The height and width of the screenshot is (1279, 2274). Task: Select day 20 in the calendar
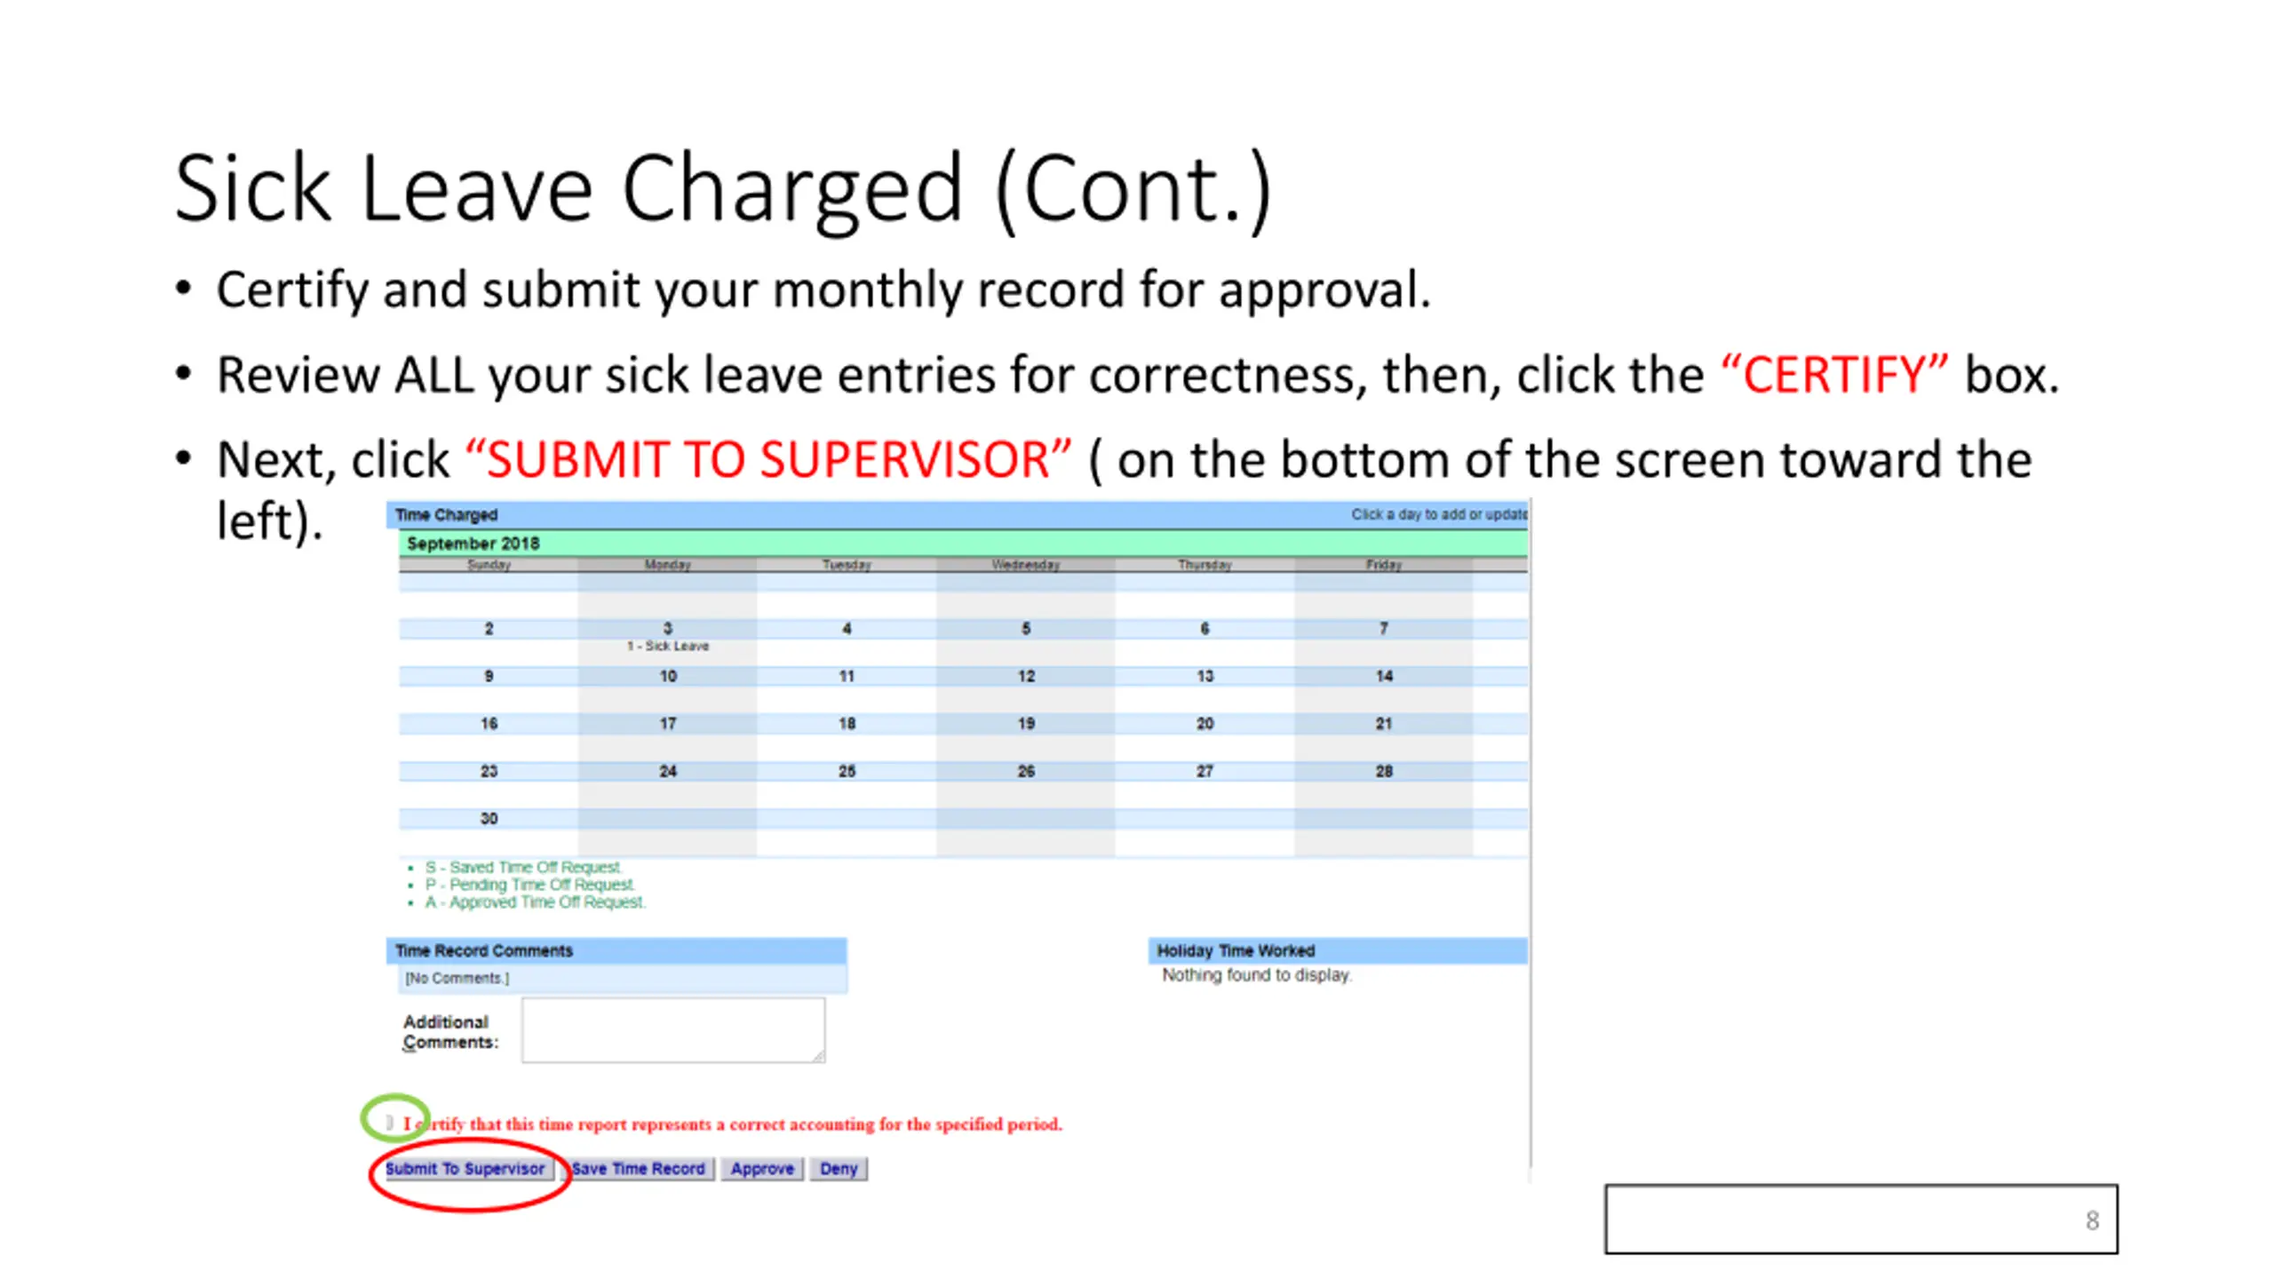point(1205,724)
